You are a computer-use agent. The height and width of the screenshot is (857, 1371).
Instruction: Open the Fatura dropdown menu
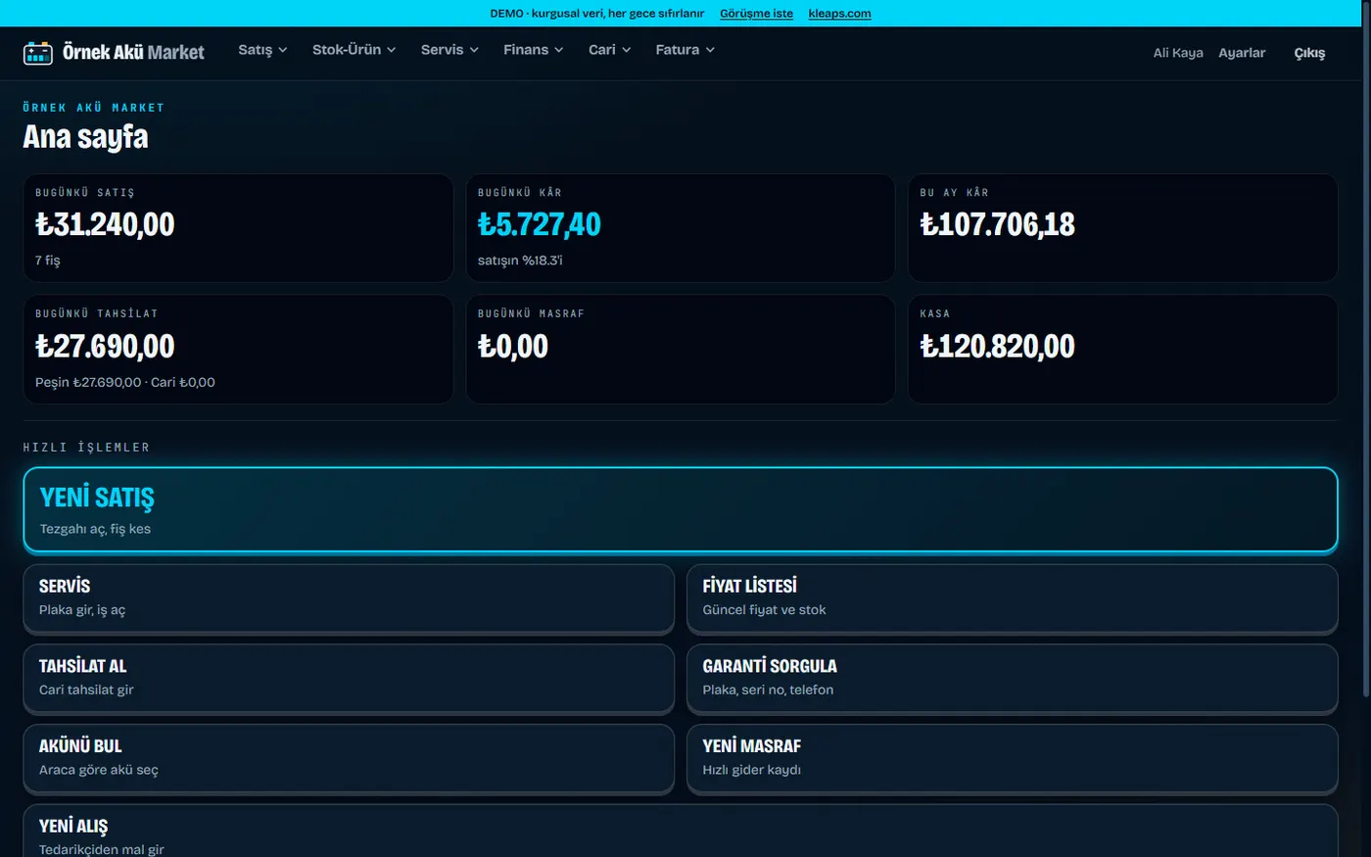click(685, 50)
